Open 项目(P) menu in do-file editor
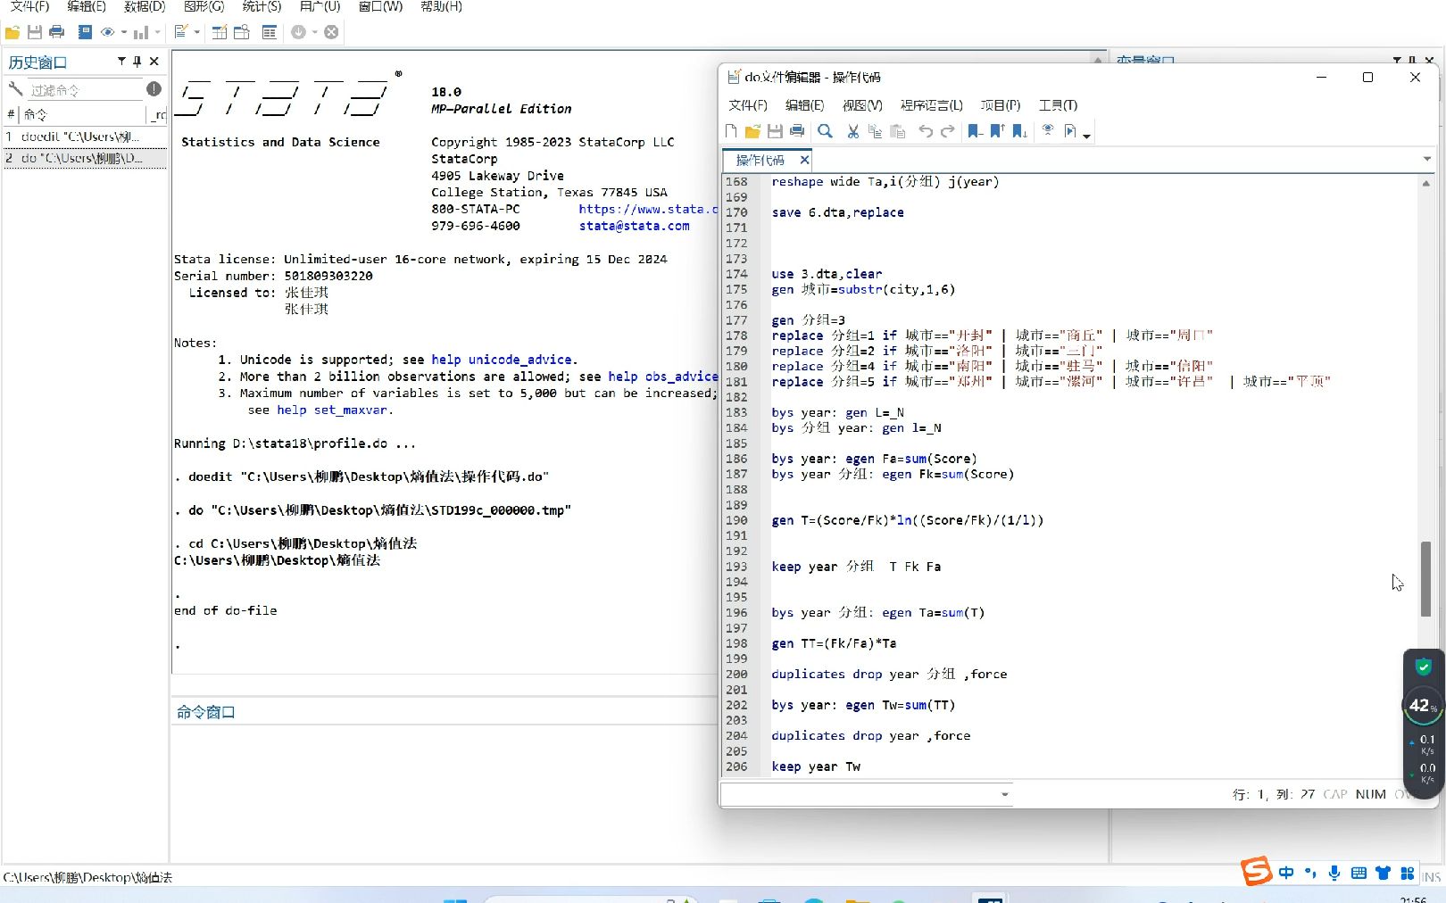Image resolution: width=1446 pixels, height=903 pixels. coord(1001,105)
